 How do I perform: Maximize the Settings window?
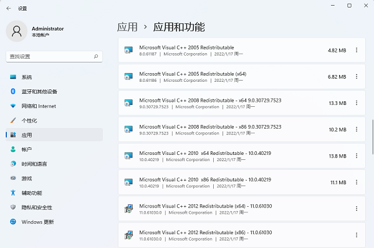[x=349, y=6]
